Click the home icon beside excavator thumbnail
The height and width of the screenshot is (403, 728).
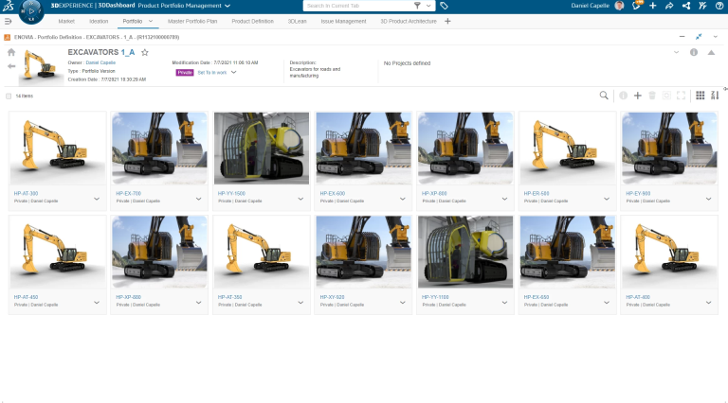[x=11, y=53]
